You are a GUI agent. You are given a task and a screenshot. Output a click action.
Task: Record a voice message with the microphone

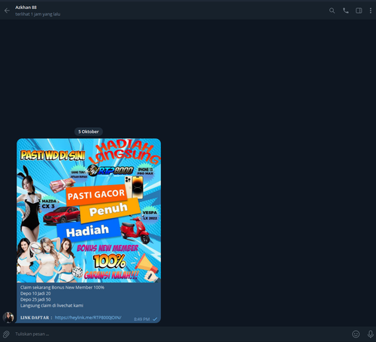pyautogui.click(x=371, y=334)
